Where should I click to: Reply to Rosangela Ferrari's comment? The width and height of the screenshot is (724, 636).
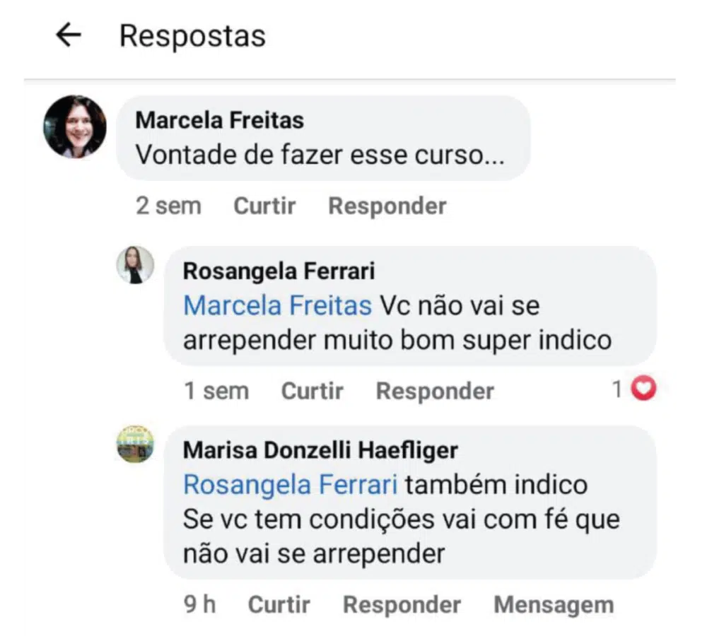435,391
